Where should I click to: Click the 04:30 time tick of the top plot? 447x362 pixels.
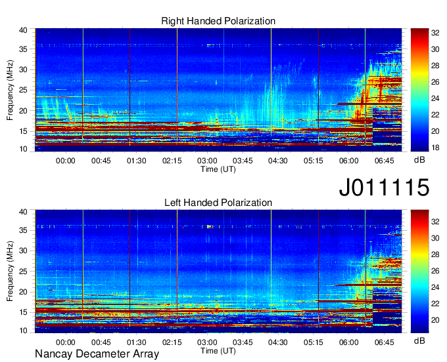[x=278, y=161]
